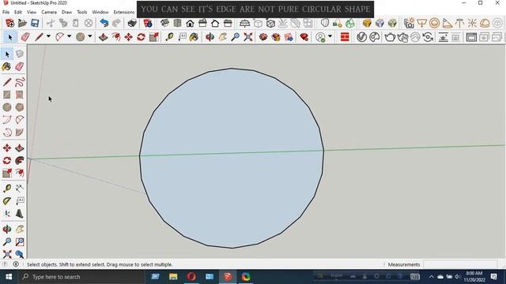The width and height of the screenshot is (506, 284).
Task: Click the Measurements input box
Action: (x=460, y=264)
